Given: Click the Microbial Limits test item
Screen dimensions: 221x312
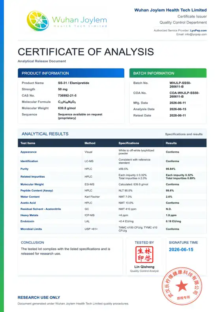Looking at the screenshot, I should [x=31, y=229].
